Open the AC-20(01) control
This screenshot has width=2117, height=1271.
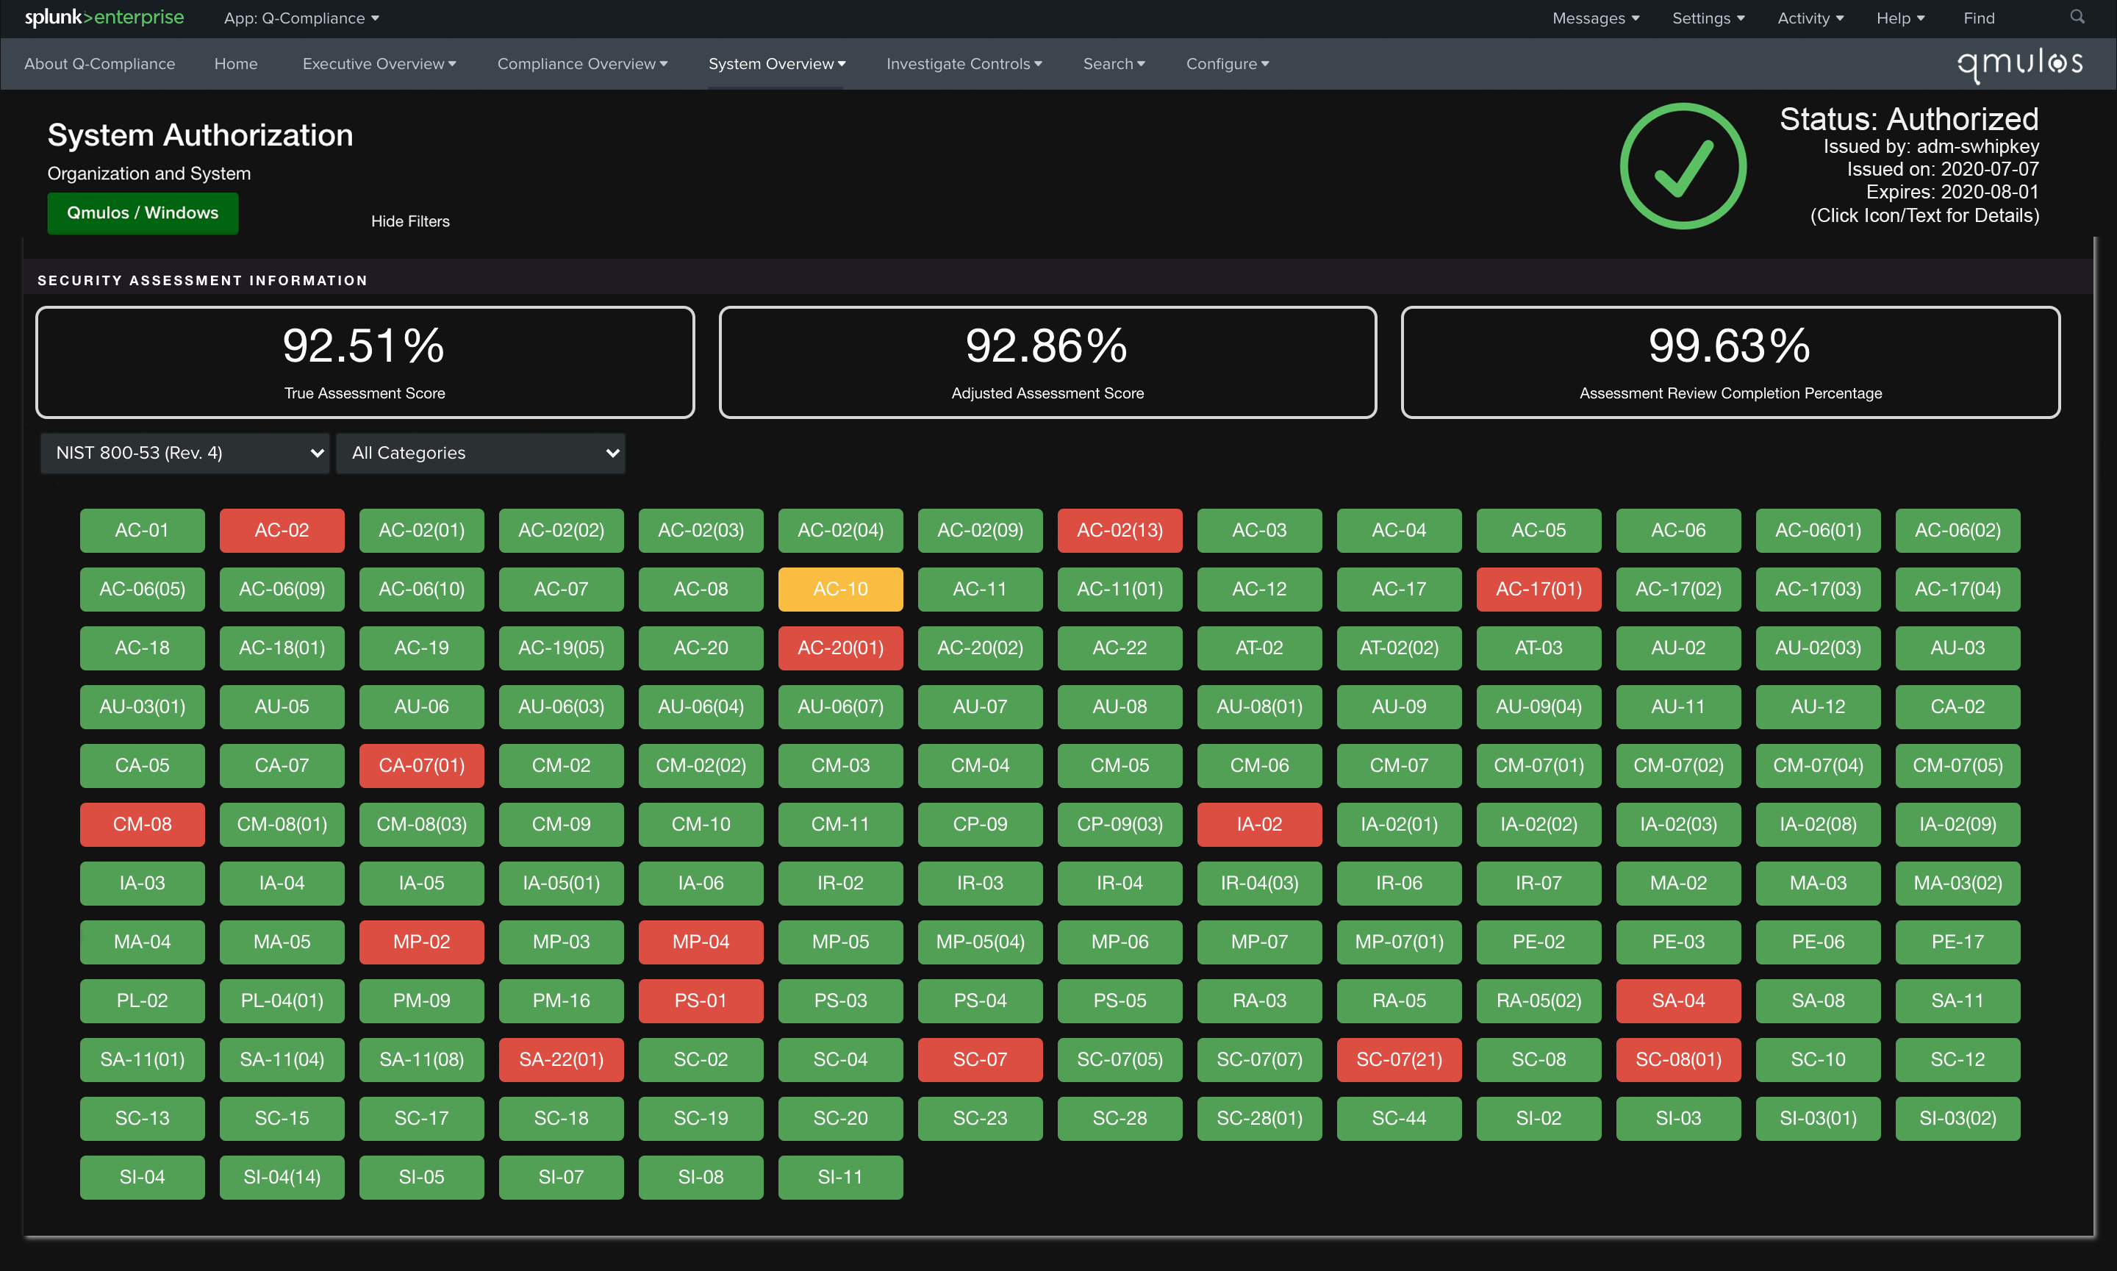point(840,648)
